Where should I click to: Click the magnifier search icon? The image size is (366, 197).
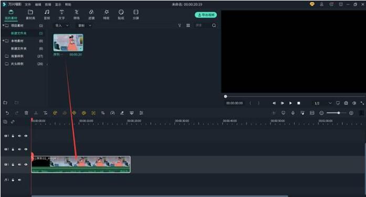pyautogui.click(x=214, y=25)
